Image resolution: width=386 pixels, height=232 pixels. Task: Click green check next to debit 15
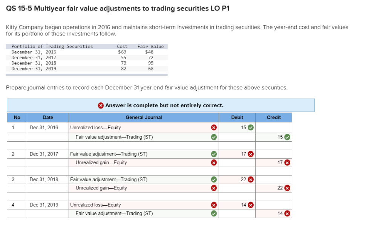251,127
